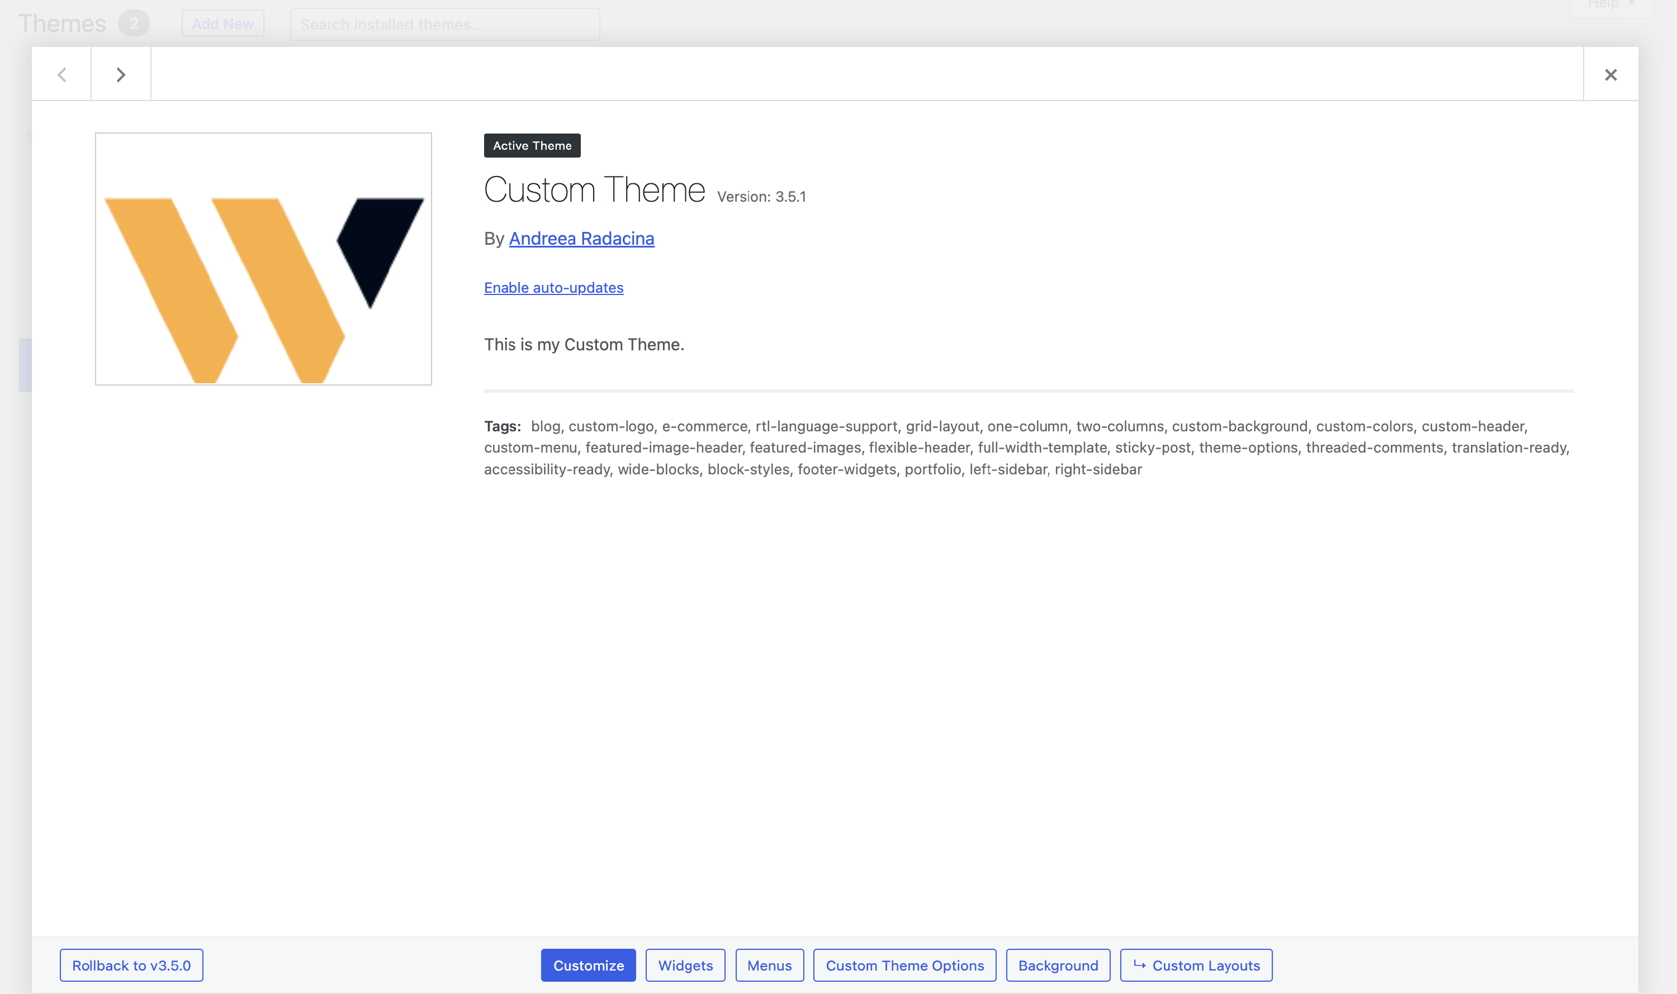Click Rollback to v3.5.0
This screenshot has height=994, width=1677.
131,965
